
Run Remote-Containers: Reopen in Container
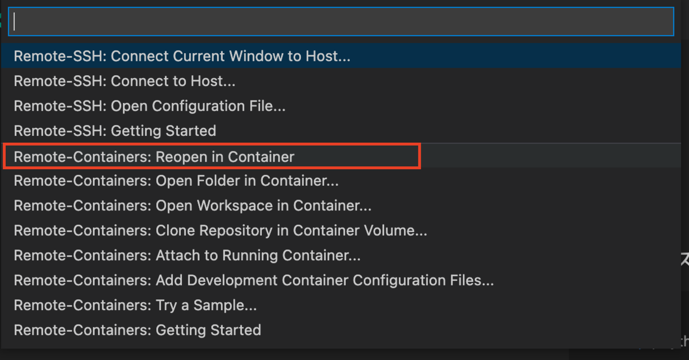154,156
